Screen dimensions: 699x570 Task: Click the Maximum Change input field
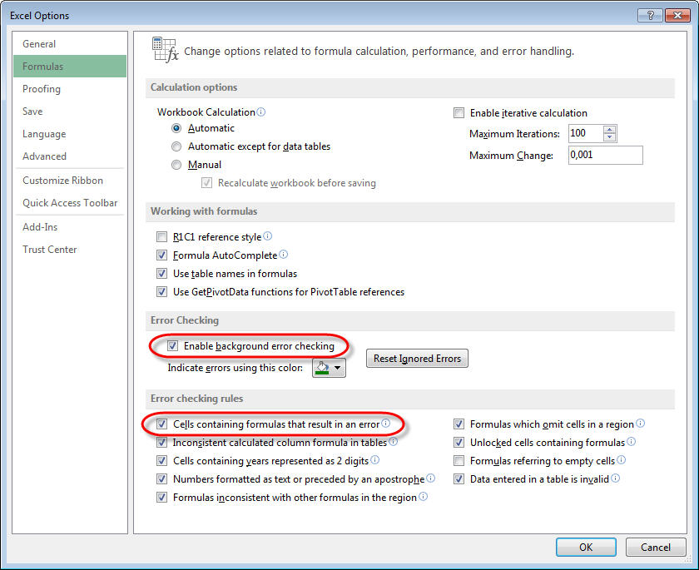point(606,155)
